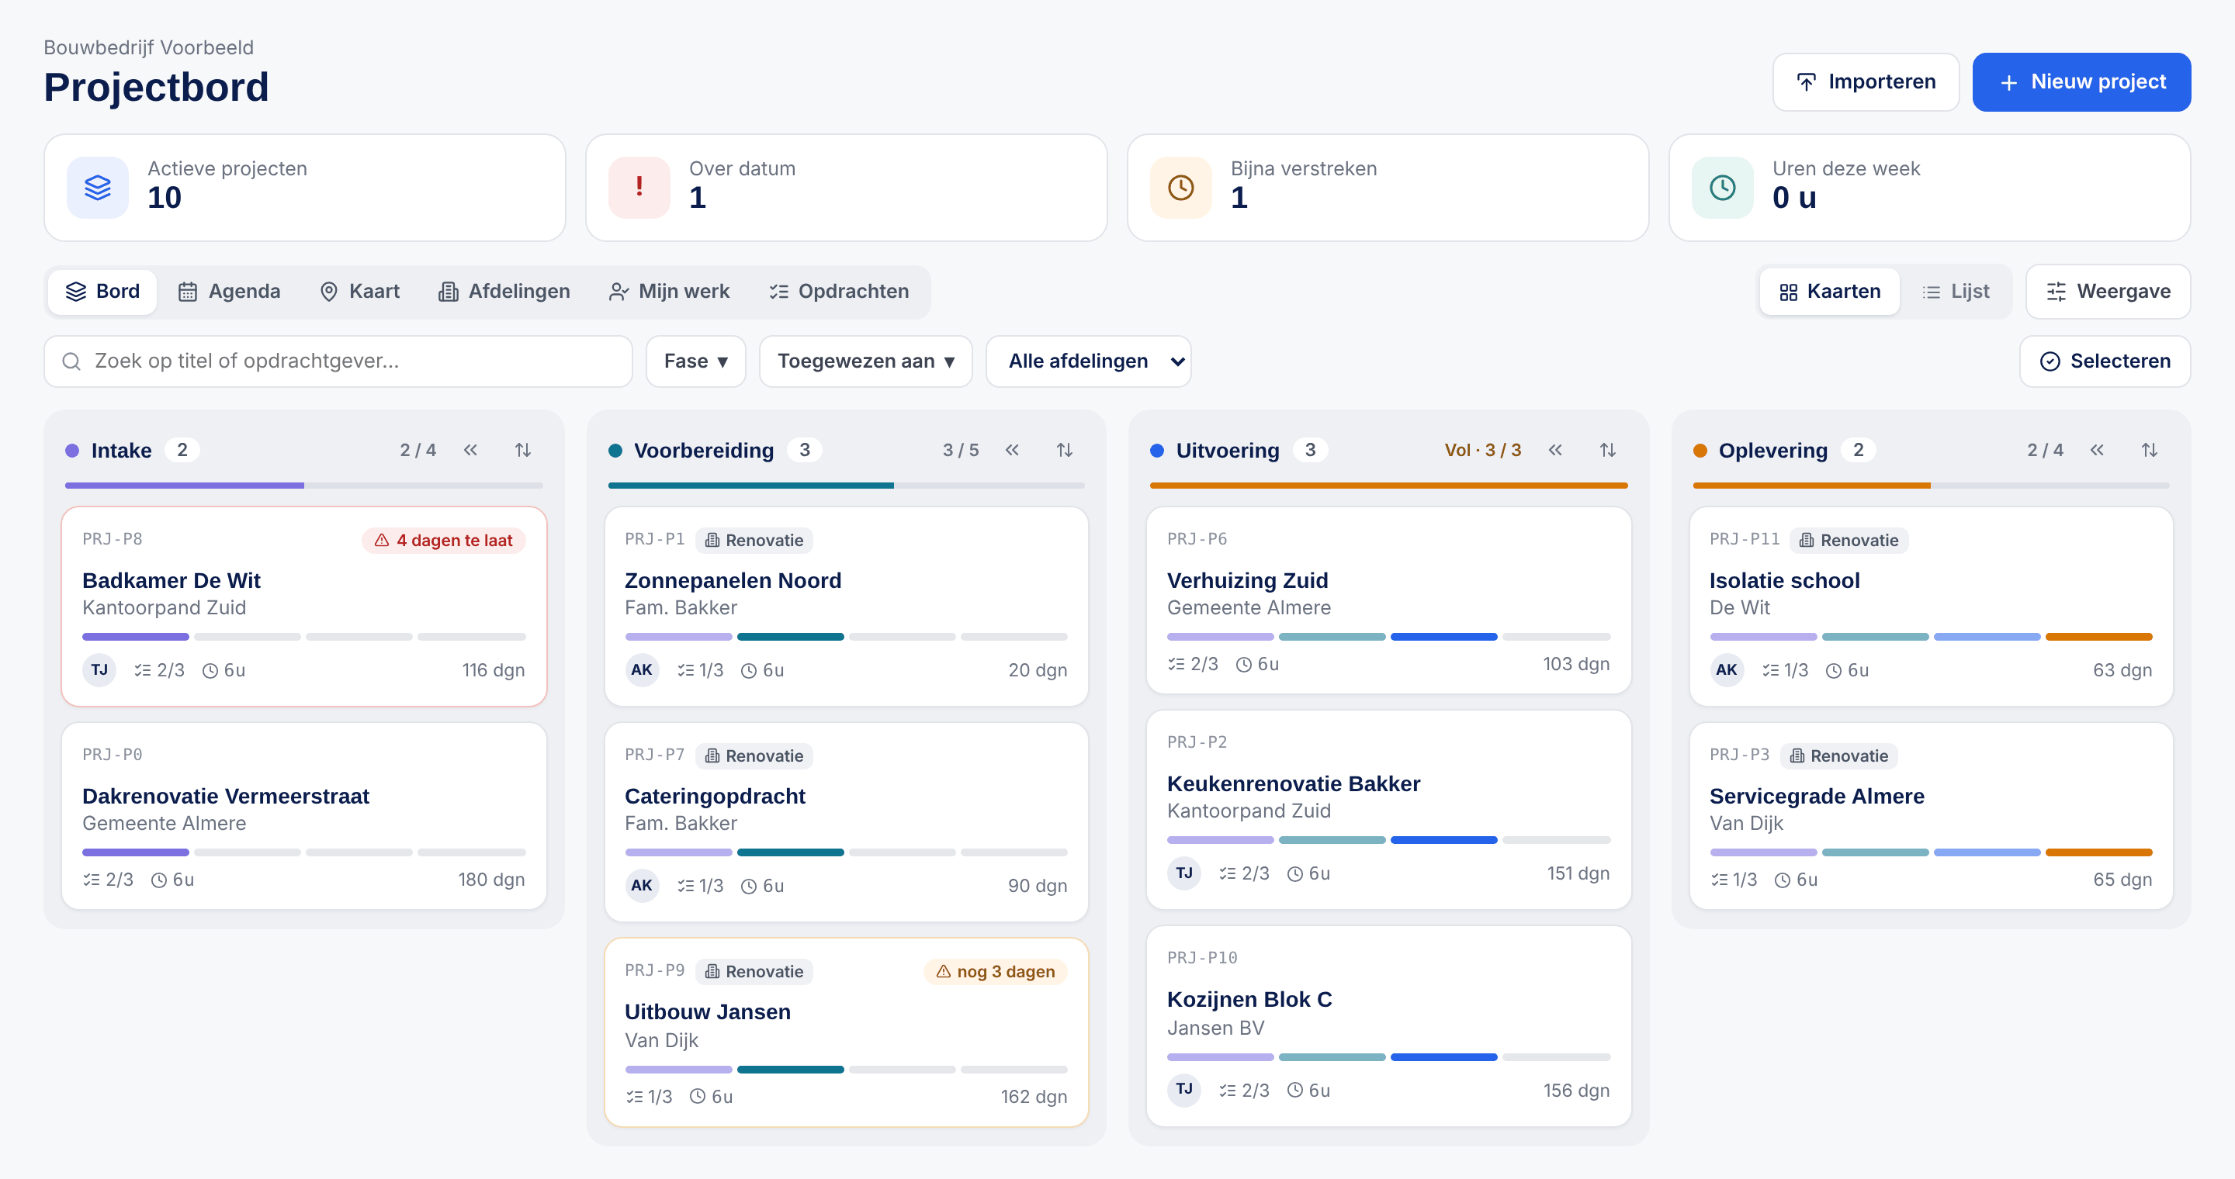Create a Nieuw project

(2081, 82)
